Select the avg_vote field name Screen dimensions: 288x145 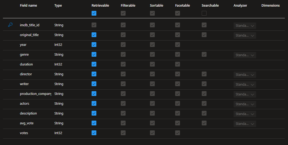(x=27, y=123)
